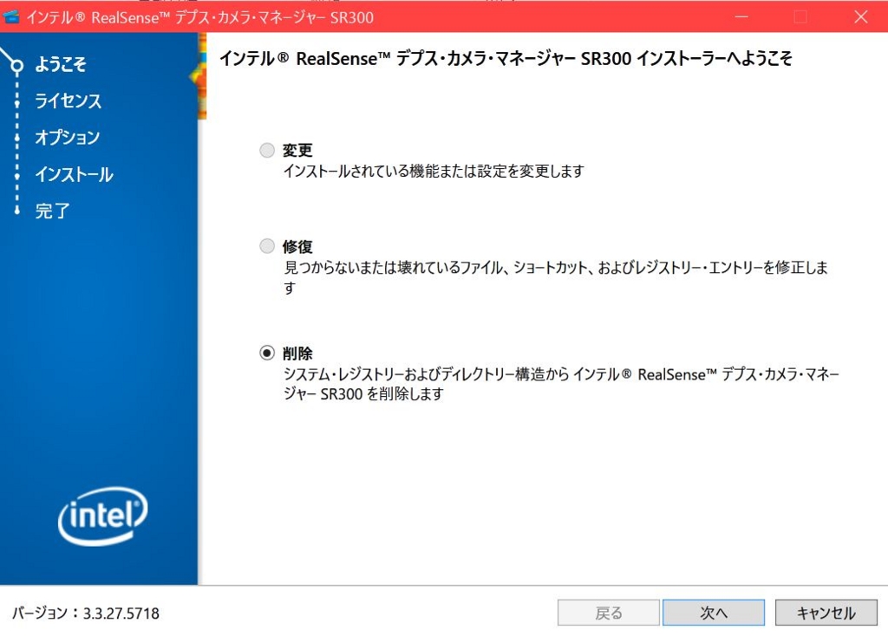Viewport: 888px width, 636px height.
Task: Open the インストール step in sidebar
Action: coord(75,174)
